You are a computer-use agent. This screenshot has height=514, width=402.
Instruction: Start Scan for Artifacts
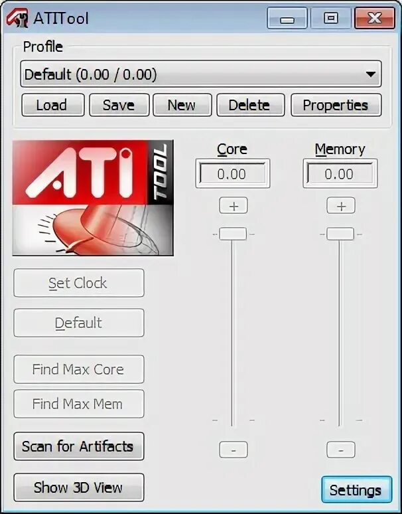coord(78,446)
